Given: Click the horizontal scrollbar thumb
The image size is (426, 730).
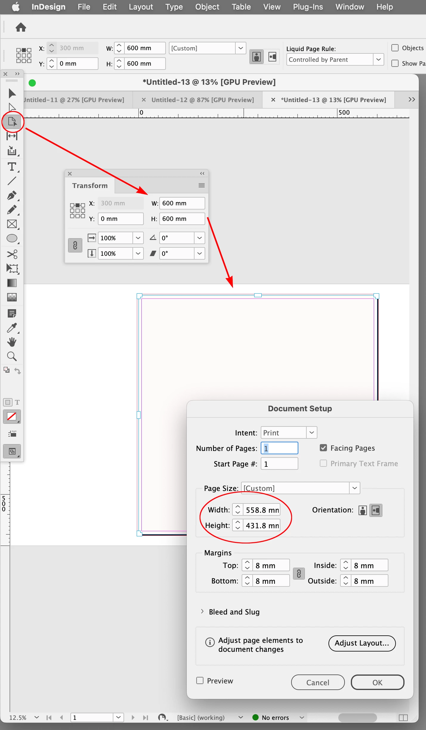Looking at the screenshot, I should click(357, 717).
